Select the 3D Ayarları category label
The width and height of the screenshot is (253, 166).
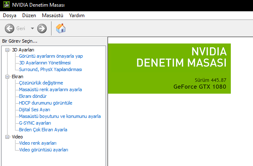tap(23, 50)
